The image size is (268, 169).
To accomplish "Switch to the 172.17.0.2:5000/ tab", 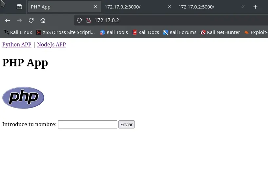I will coord(212,7).
